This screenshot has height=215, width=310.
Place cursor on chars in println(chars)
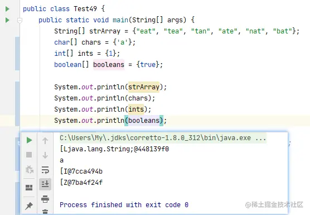click(x=138, y=98)
